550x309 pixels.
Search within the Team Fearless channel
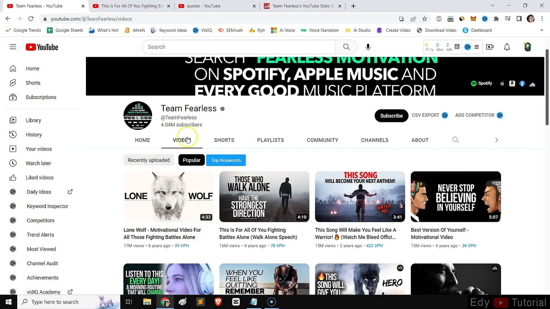(x=455, y=140)
